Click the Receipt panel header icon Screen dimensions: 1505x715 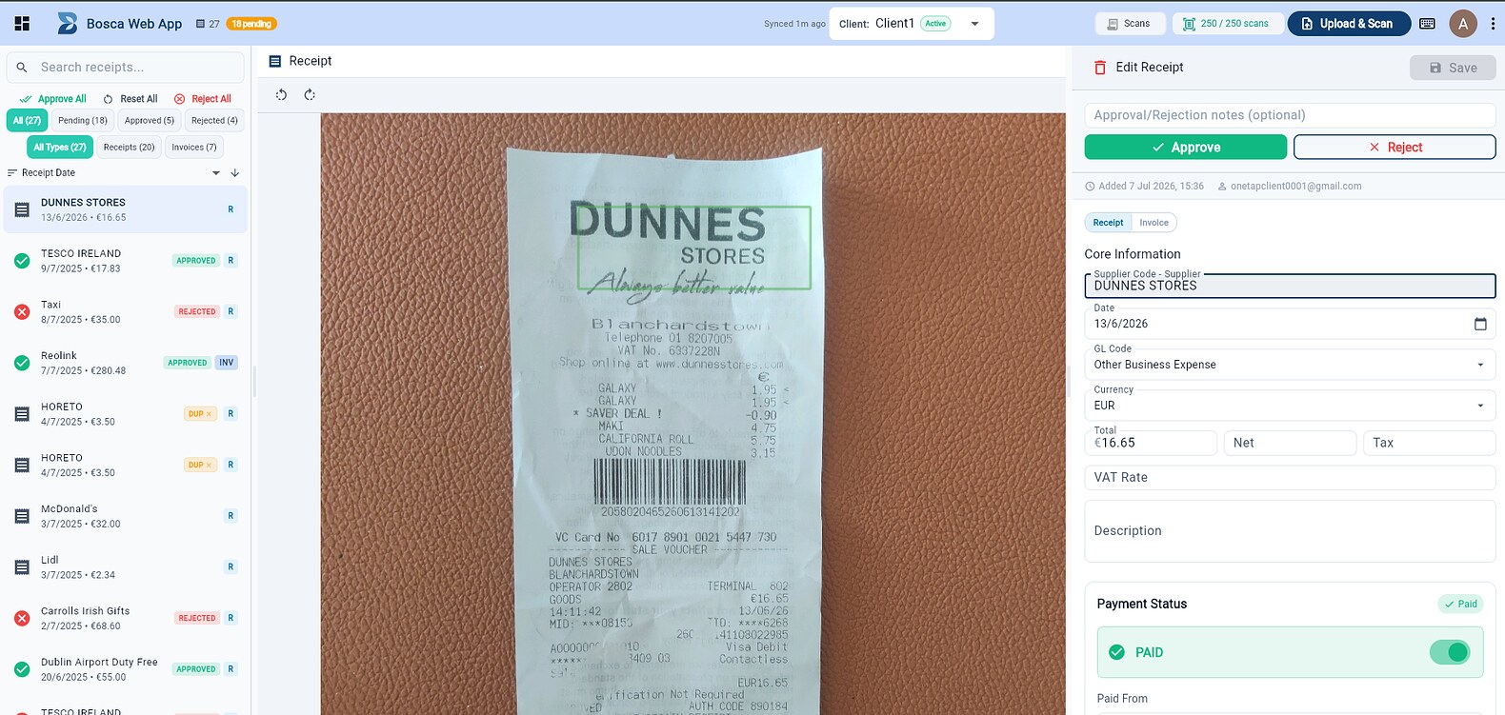(x=275, y=61)
